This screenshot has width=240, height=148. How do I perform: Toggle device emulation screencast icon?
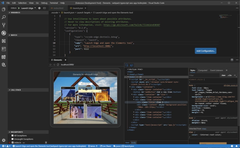131,65
